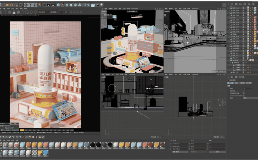Viewport: 258px width, 161px height.
Task: Click the attribute manager orange circle icon
Action: (228, 80)
